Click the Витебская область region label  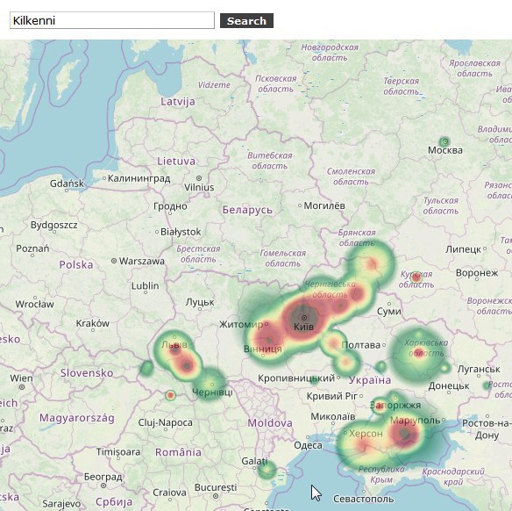coord(270,161)
